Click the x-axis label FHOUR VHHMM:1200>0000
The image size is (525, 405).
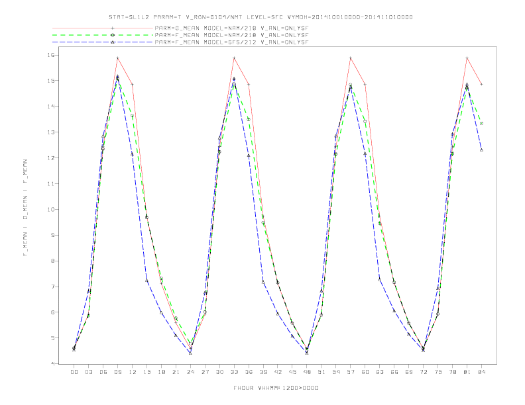point(276,388)
